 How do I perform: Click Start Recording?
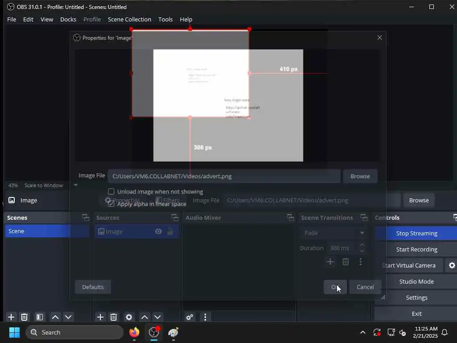click(416, 249)
